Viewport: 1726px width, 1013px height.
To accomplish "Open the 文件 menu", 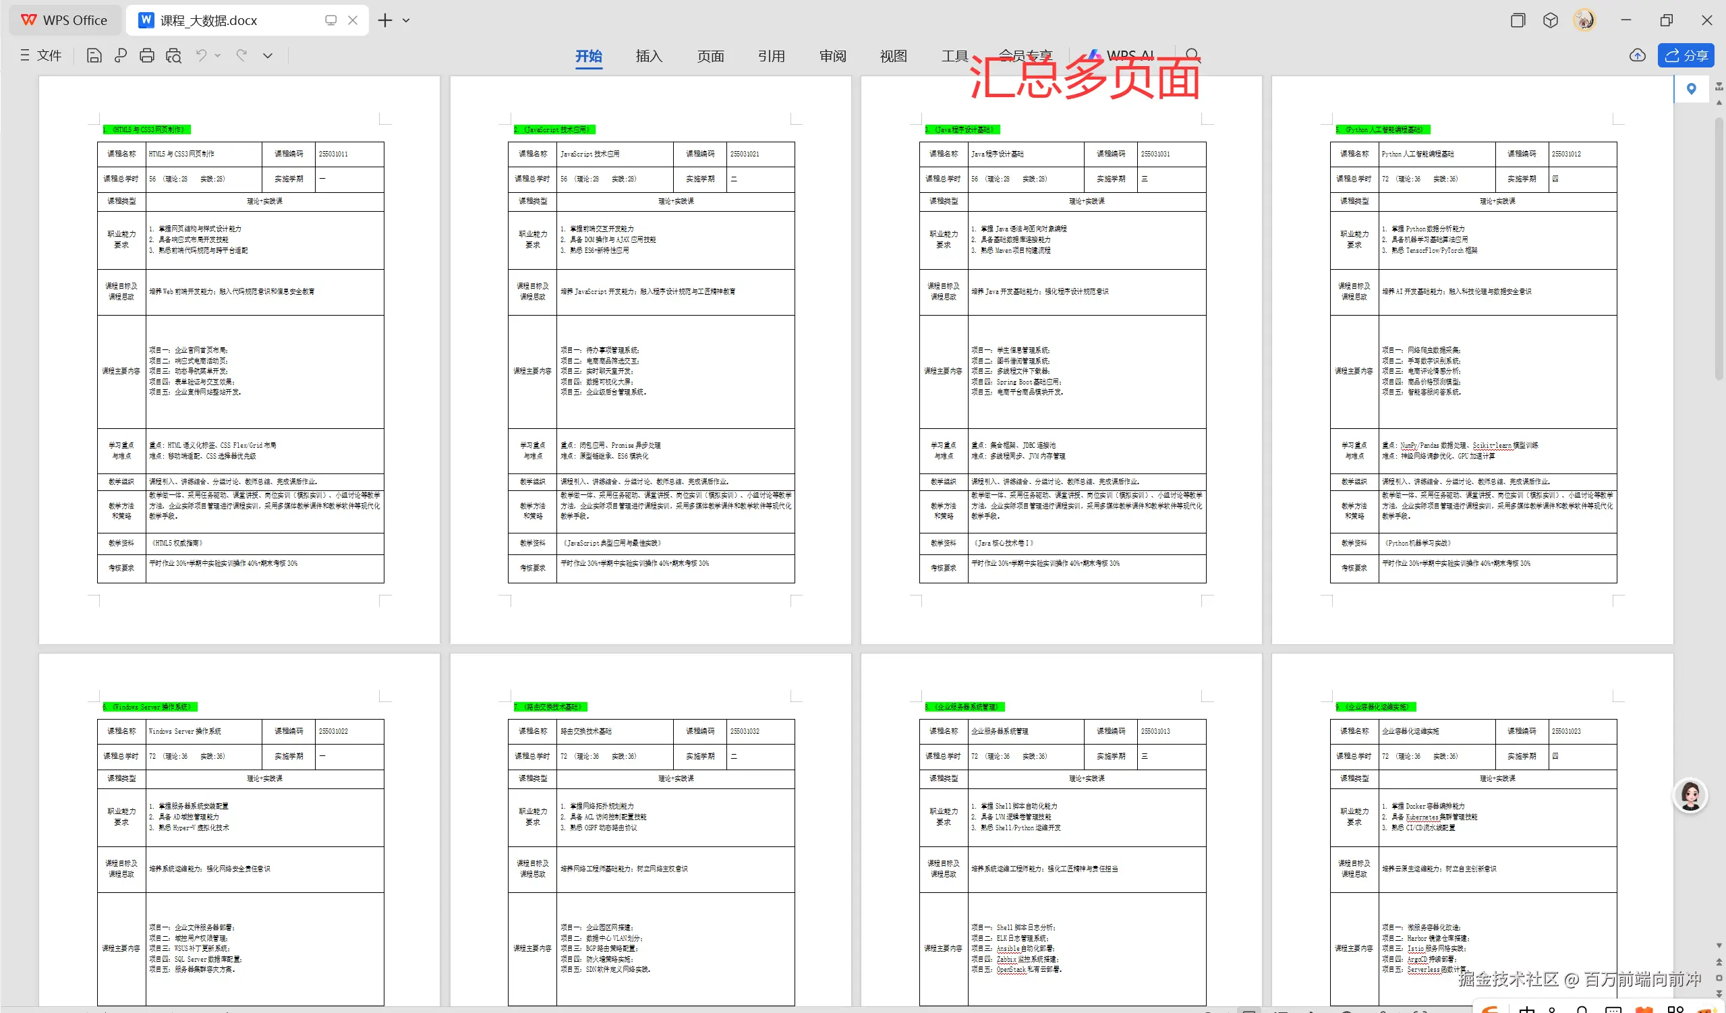I will pyautogui.click(x=41, y=55).
